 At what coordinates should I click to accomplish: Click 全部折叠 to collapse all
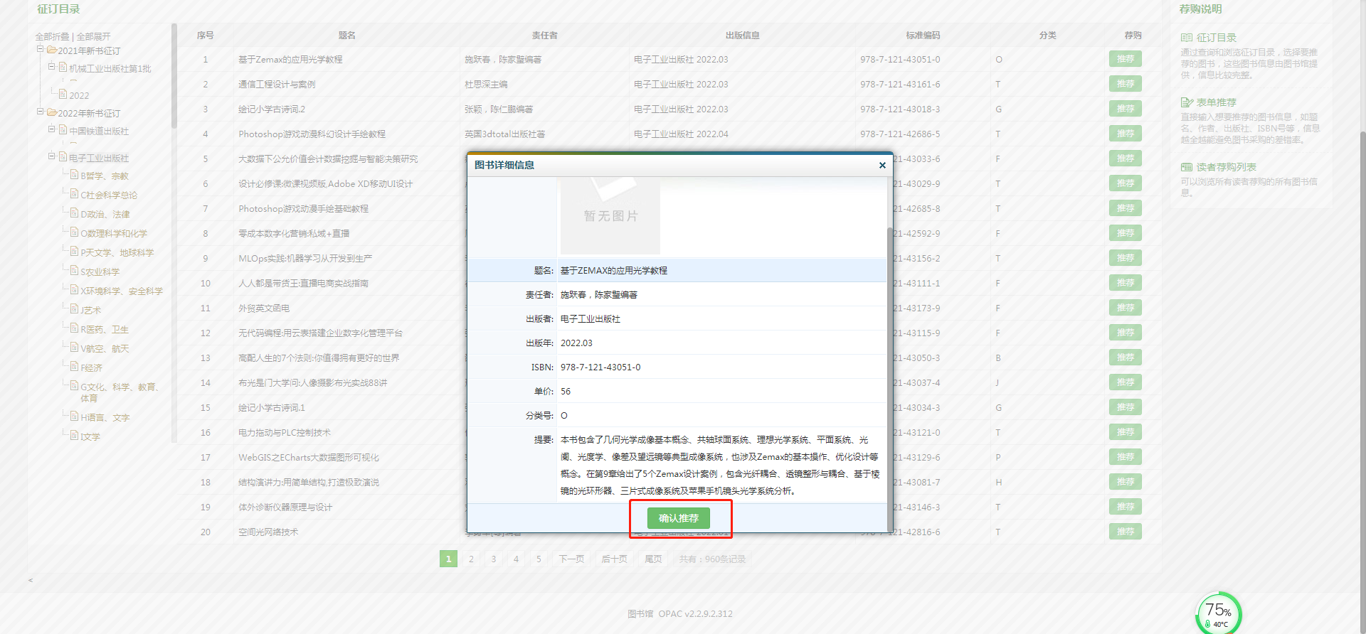point(52,36)
